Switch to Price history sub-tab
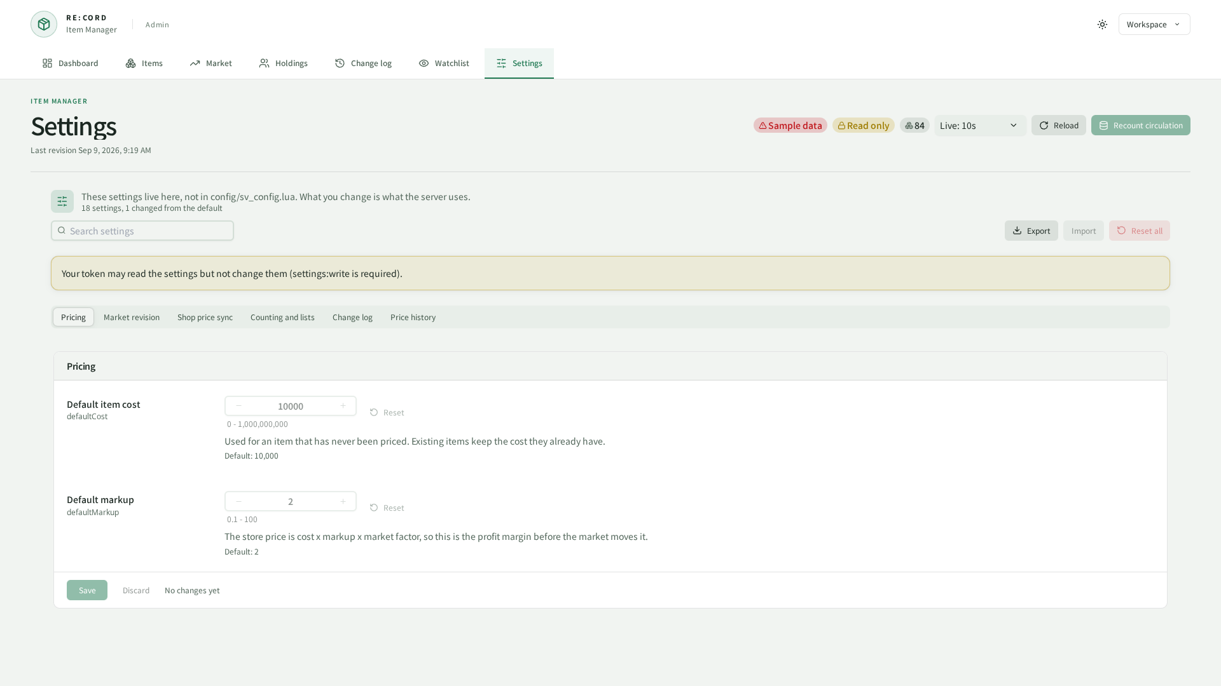The image size is (1221, 686). pos(413,317)
